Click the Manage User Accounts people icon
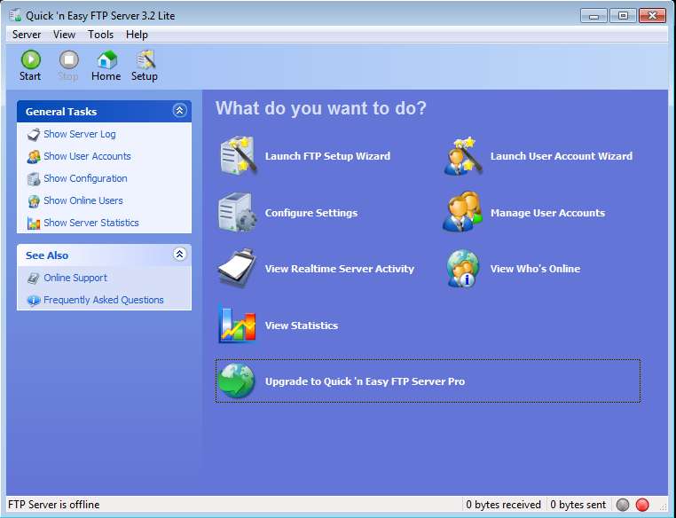 [x=463, y=212]
